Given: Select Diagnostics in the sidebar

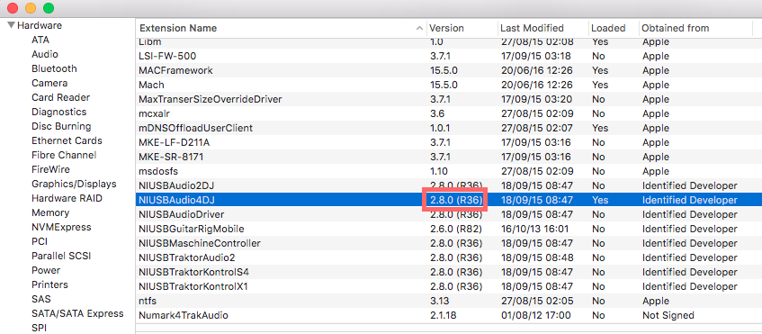Looking at the screenshot, I should pos(58,112).
